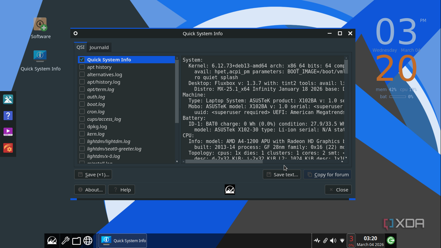Check the apt history checkbox
The height and width of the screenshot is (248, 441).
pos(82,67)
